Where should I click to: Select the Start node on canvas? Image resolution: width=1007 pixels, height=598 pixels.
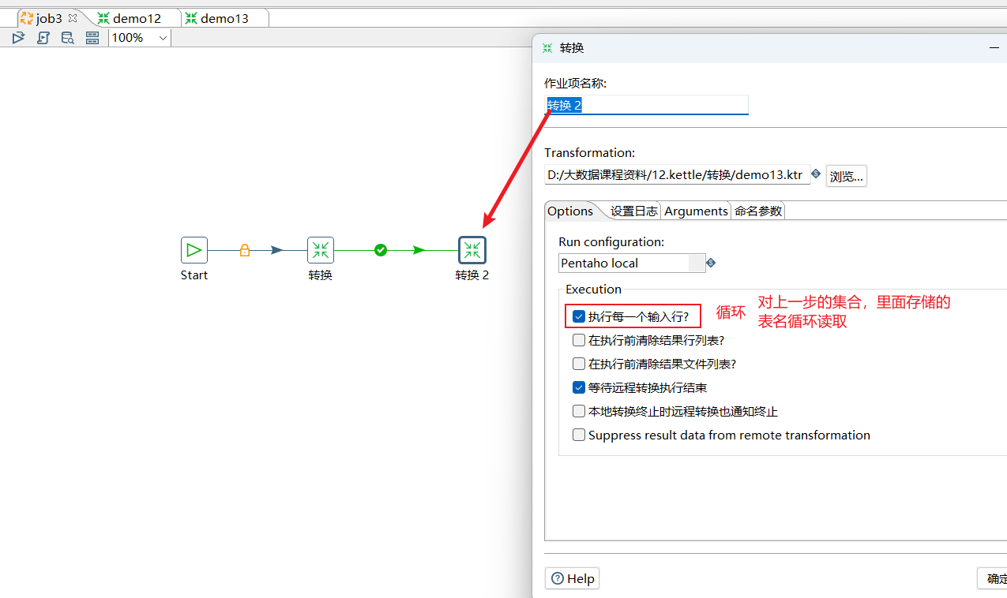[194, 250]
